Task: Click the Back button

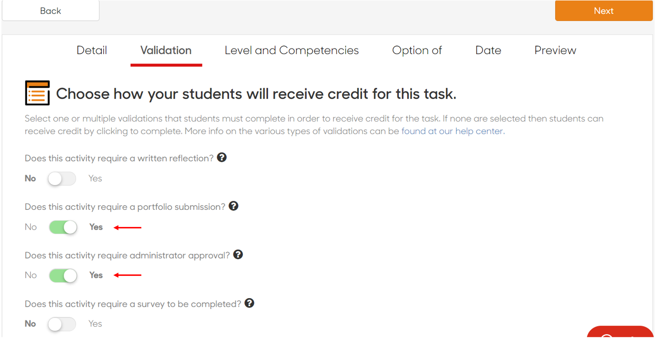Action: 51,10
